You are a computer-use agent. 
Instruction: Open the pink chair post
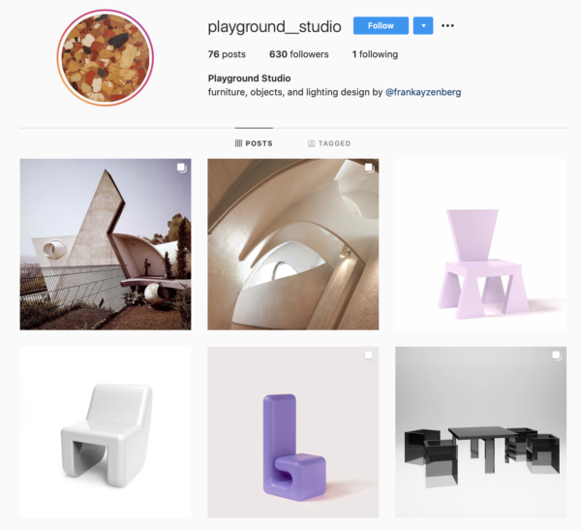[480, 244]
